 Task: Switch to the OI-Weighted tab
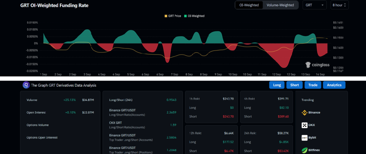pos(249,5)
